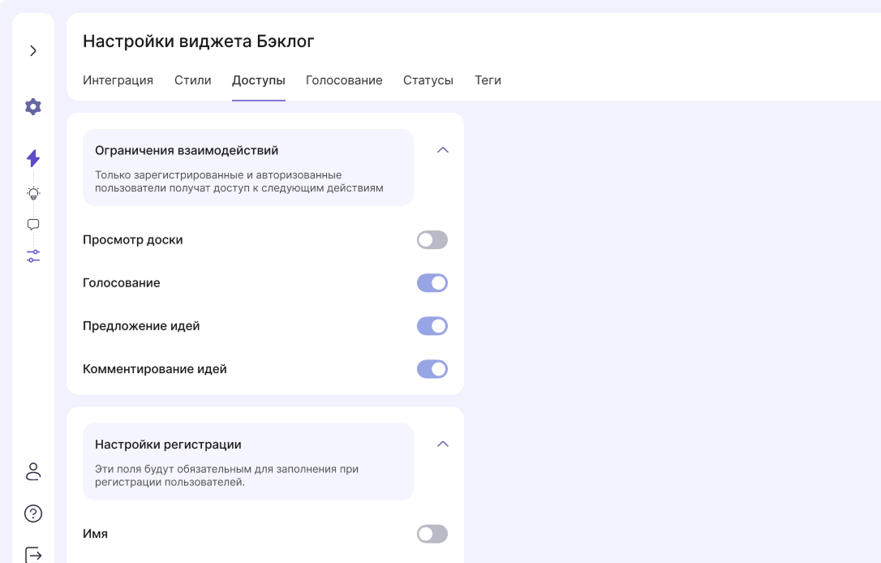This screenshot has height=563, width=881.
Task: Switch off the Комментирование идей toggle
Action: pyautogui.click(x=432, y=369)
